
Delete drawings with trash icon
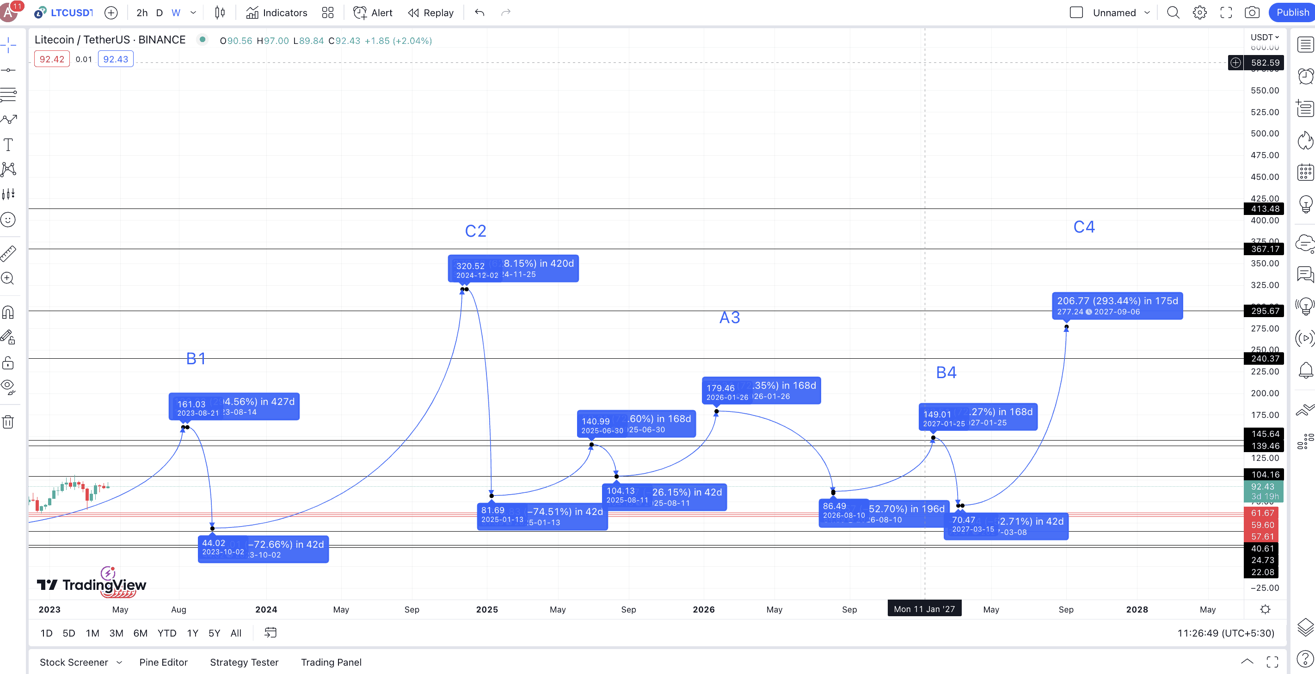pyautogui.click(x=9, y=422)
